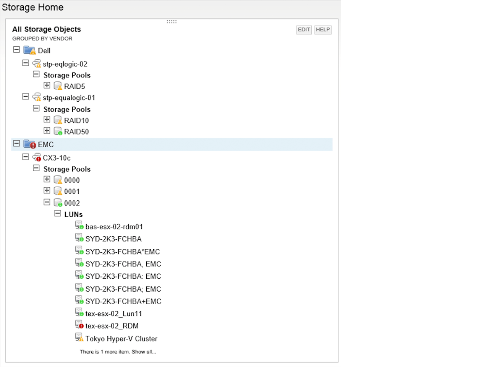Click the Show all... link
This screenshot has height=367, width=489.
pos(144,352)
